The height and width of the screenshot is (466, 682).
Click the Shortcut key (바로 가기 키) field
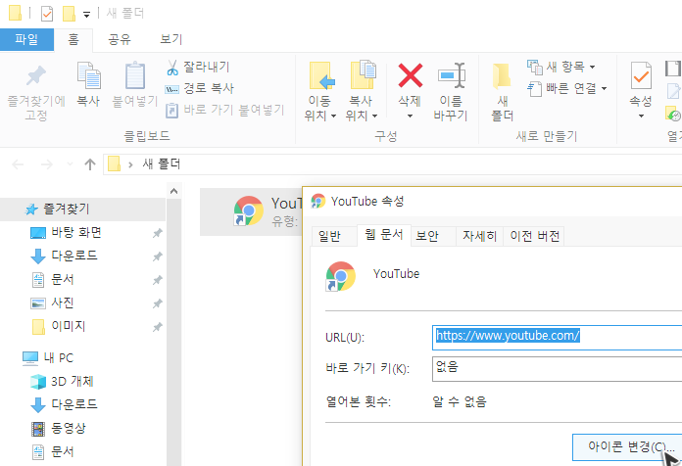558,369
